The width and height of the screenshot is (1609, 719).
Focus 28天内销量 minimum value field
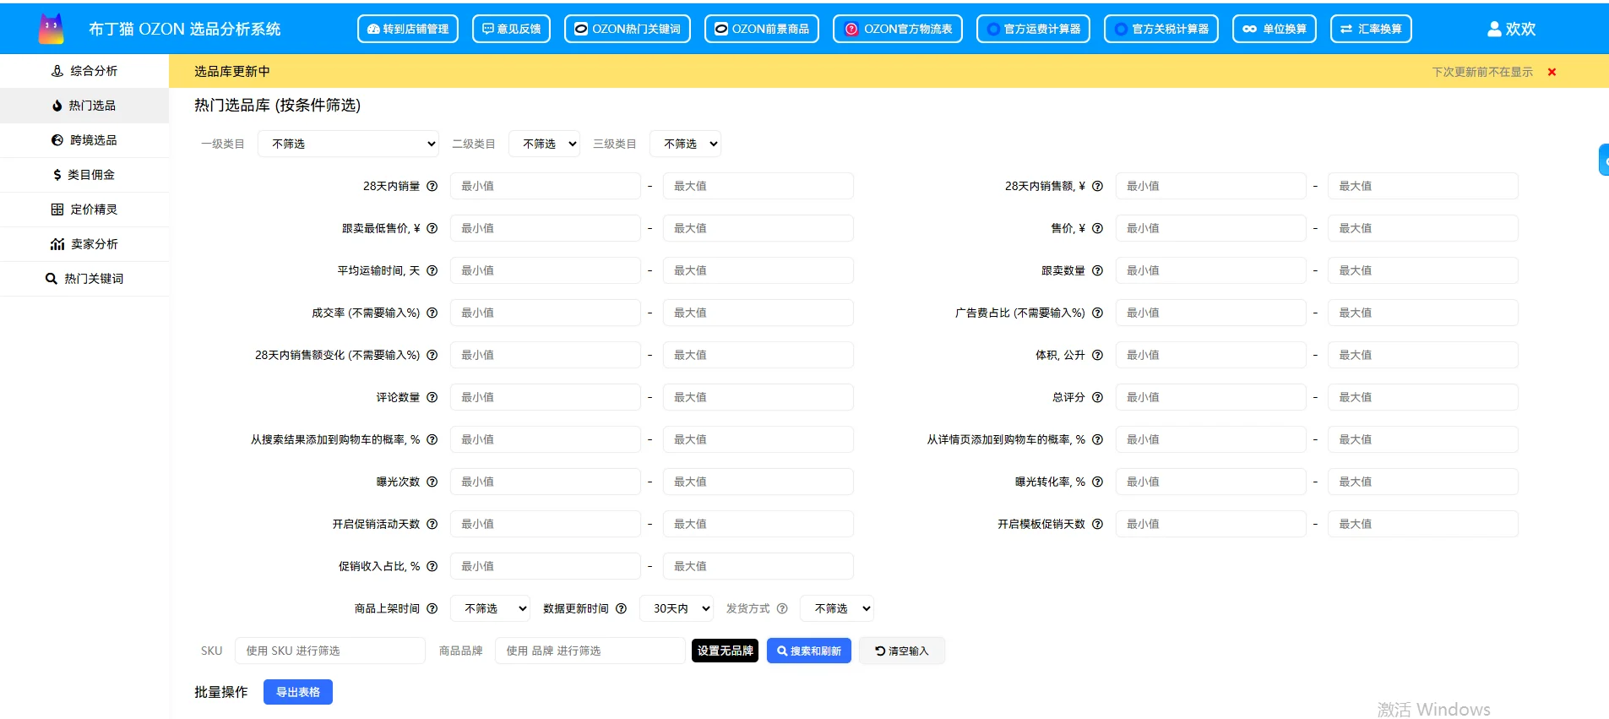point(546,186)
